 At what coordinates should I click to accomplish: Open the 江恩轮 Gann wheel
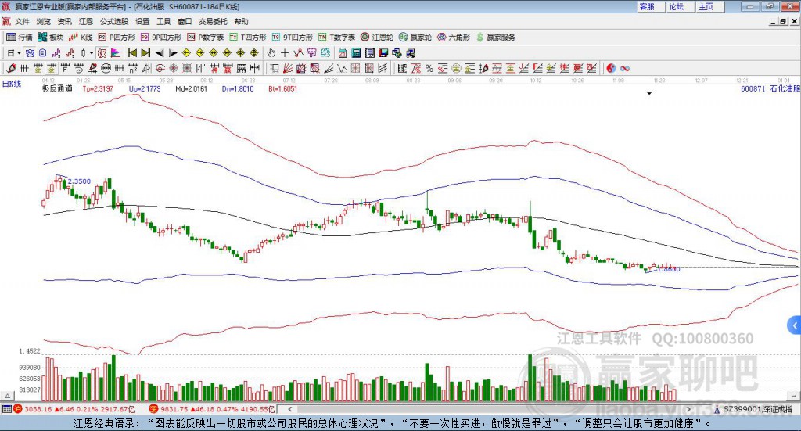point(377,38)
